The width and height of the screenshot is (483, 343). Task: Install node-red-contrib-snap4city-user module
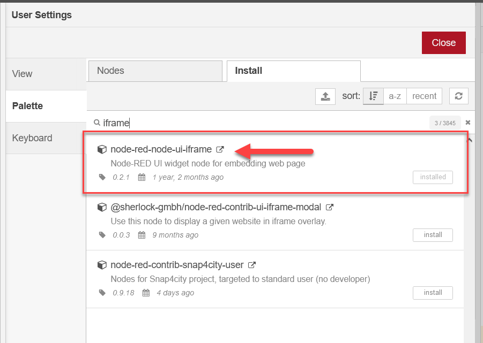[x=433, y=293]
